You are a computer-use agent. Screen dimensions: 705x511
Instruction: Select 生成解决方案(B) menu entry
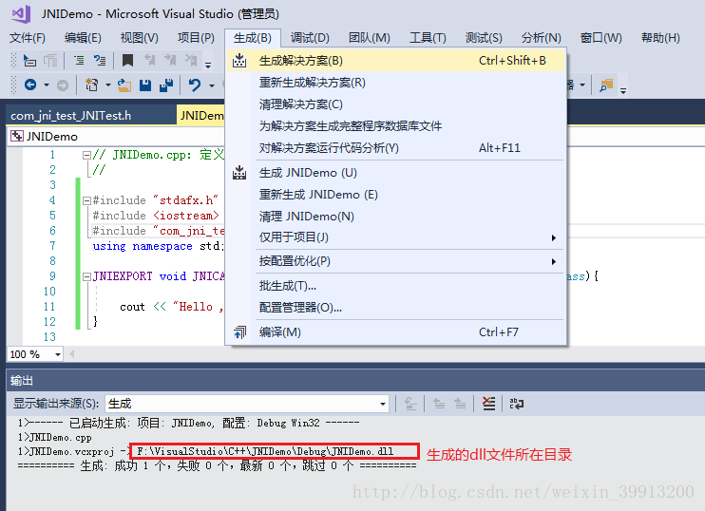point(395,61)
